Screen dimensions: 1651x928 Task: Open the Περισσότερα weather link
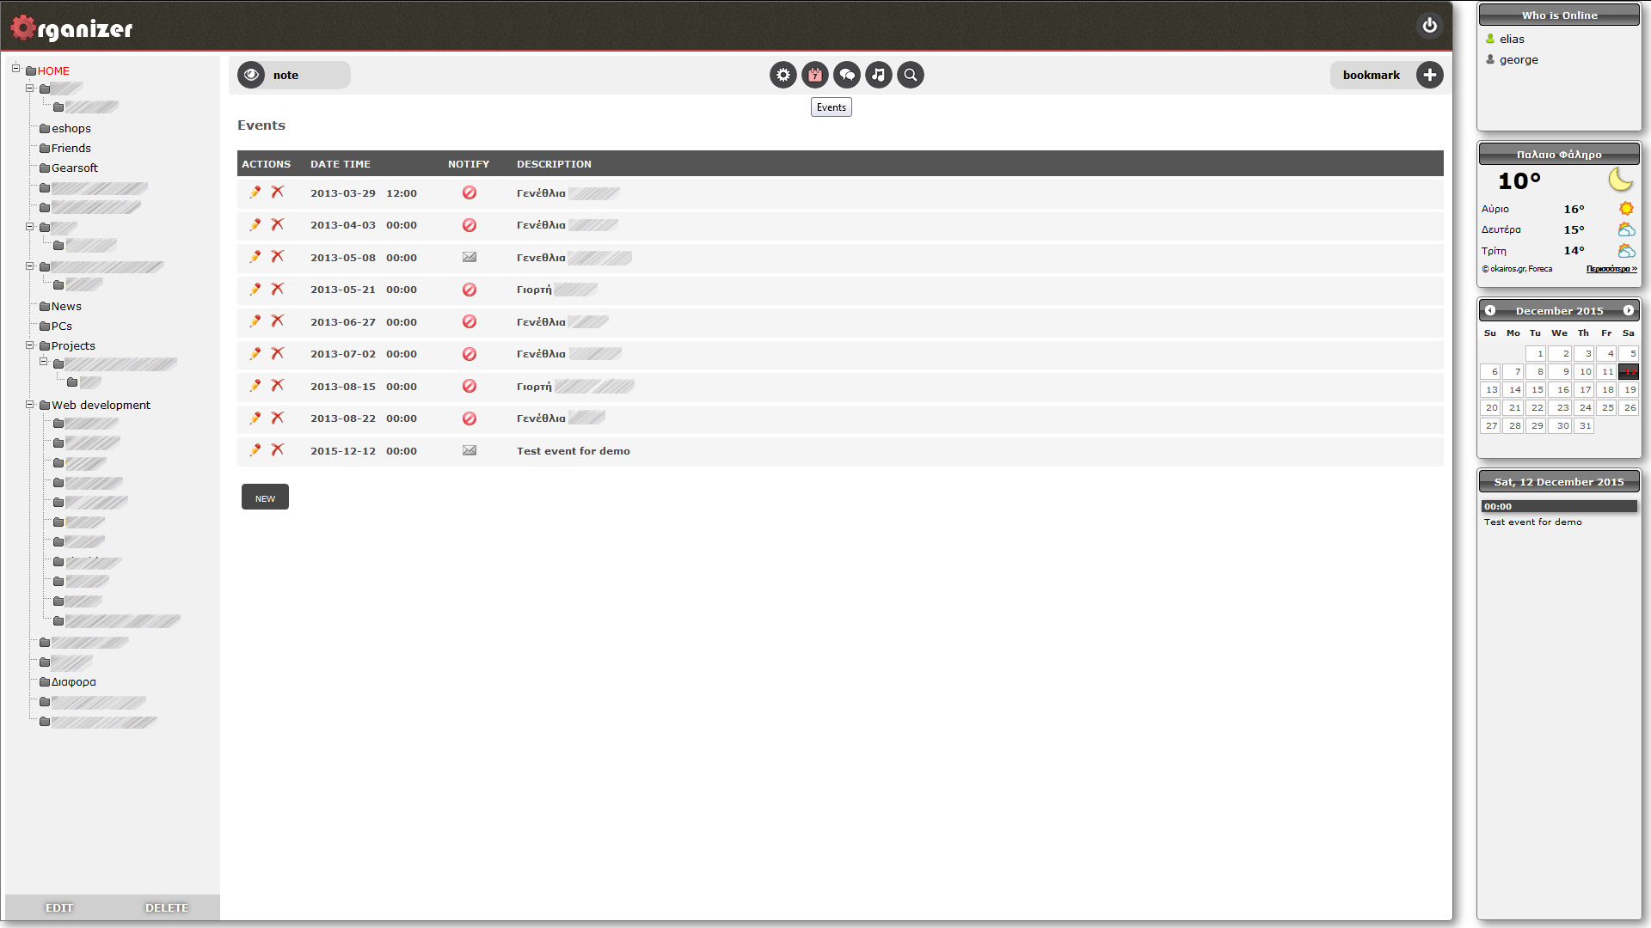1611,269
